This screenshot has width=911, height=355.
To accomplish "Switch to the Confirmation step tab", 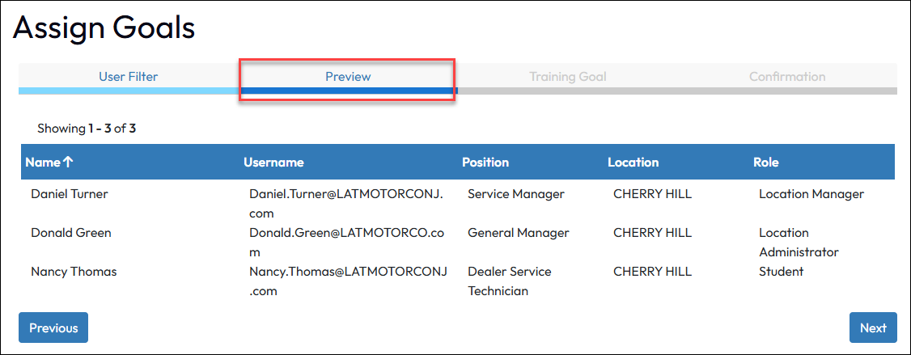I will pos(786,77).
